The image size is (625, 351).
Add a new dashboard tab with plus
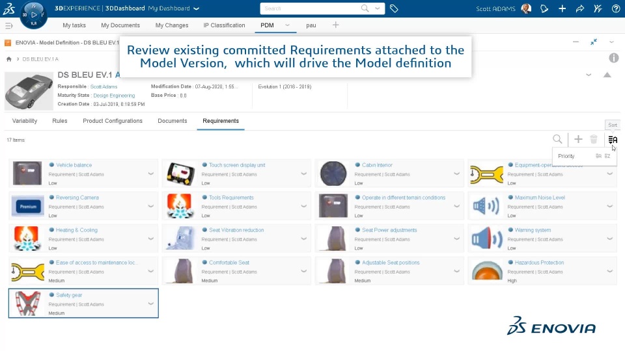tap(336, 25)
